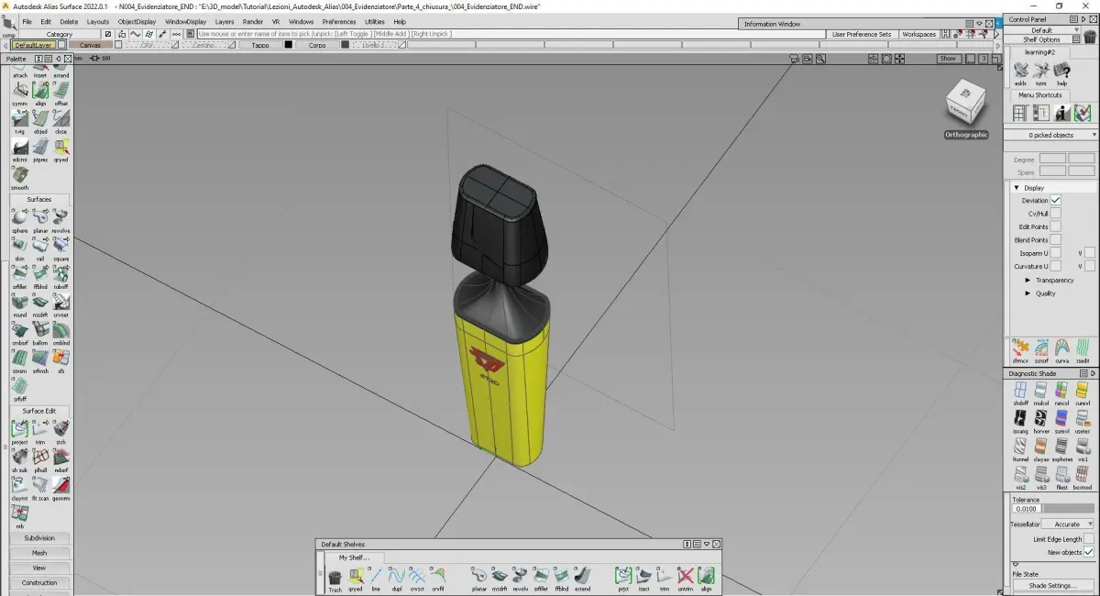Collapse the Display section

pyautogui.click(x=1017, y=188)
